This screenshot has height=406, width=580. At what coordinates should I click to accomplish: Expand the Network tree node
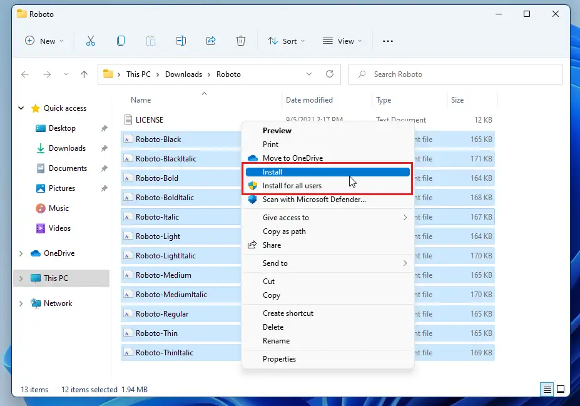click(21, 303)
